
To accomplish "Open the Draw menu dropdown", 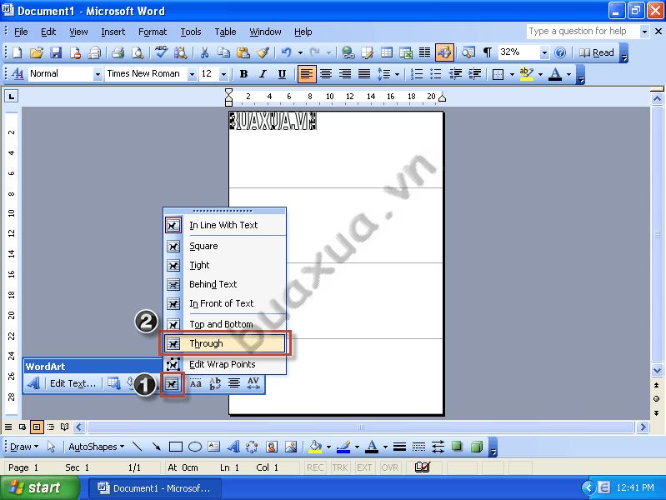I will click(x=24, y=447).
